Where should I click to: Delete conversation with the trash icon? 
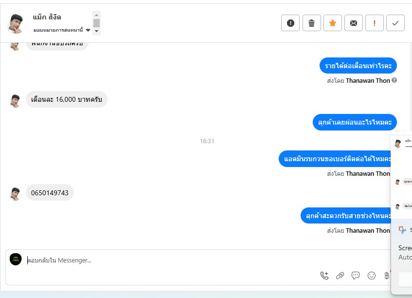pyautogui.click(x=312, y=23)
